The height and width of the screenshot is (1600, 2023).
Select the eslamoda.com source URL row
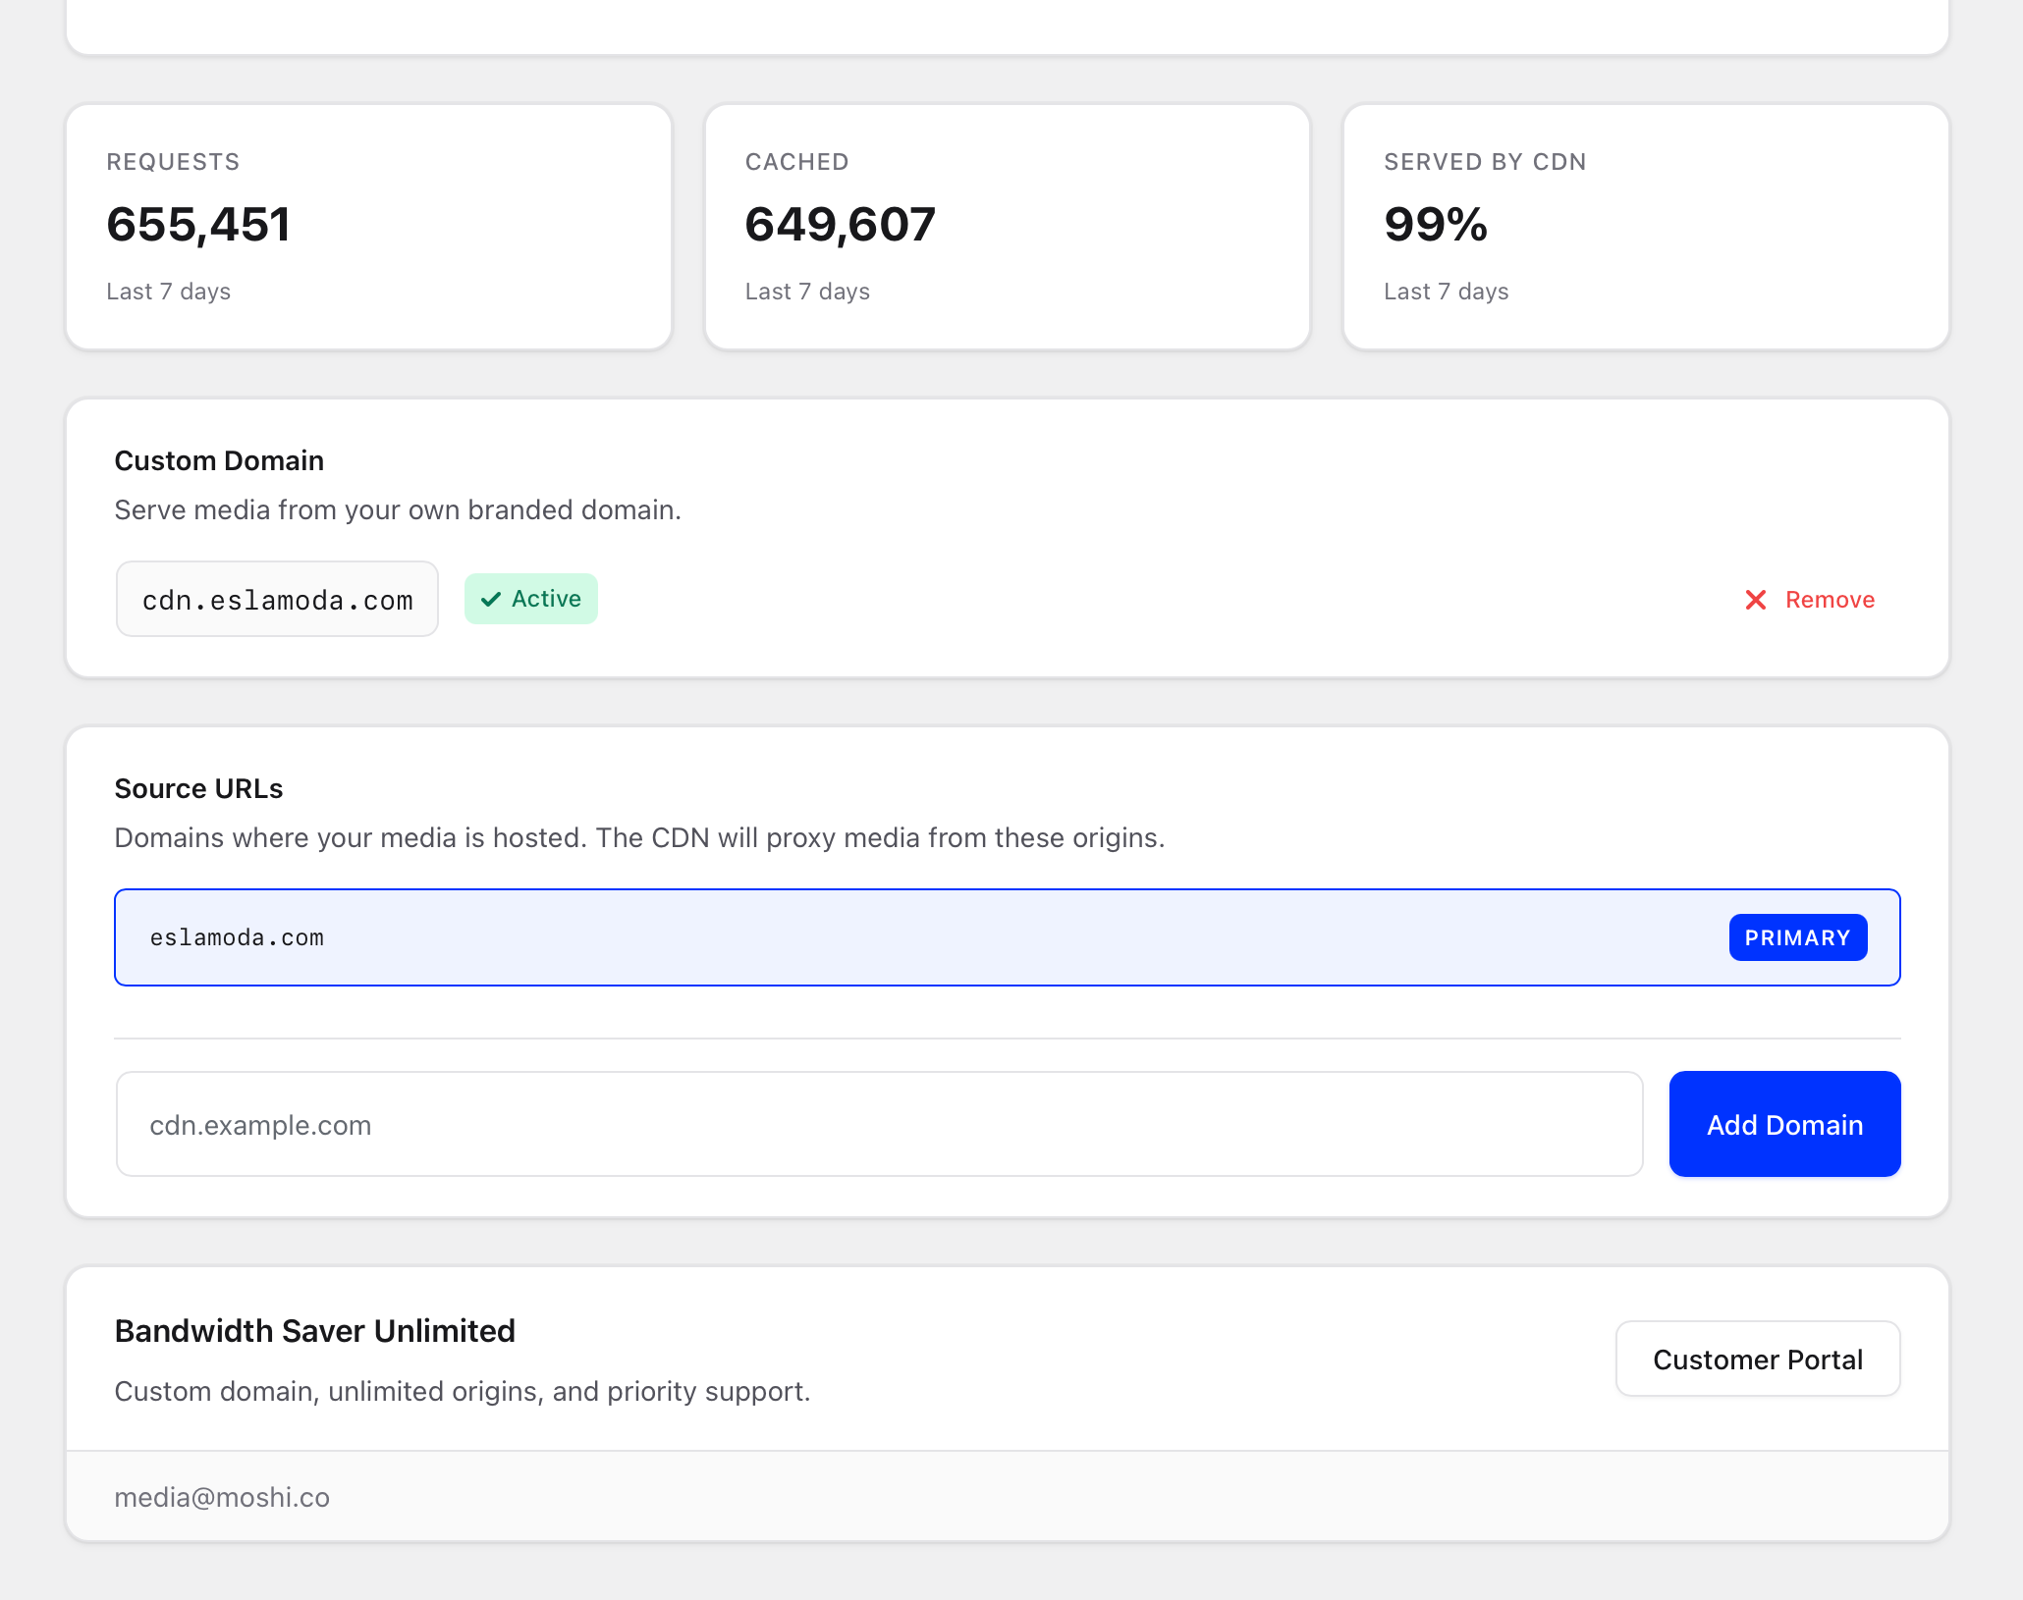(1007, 937)
